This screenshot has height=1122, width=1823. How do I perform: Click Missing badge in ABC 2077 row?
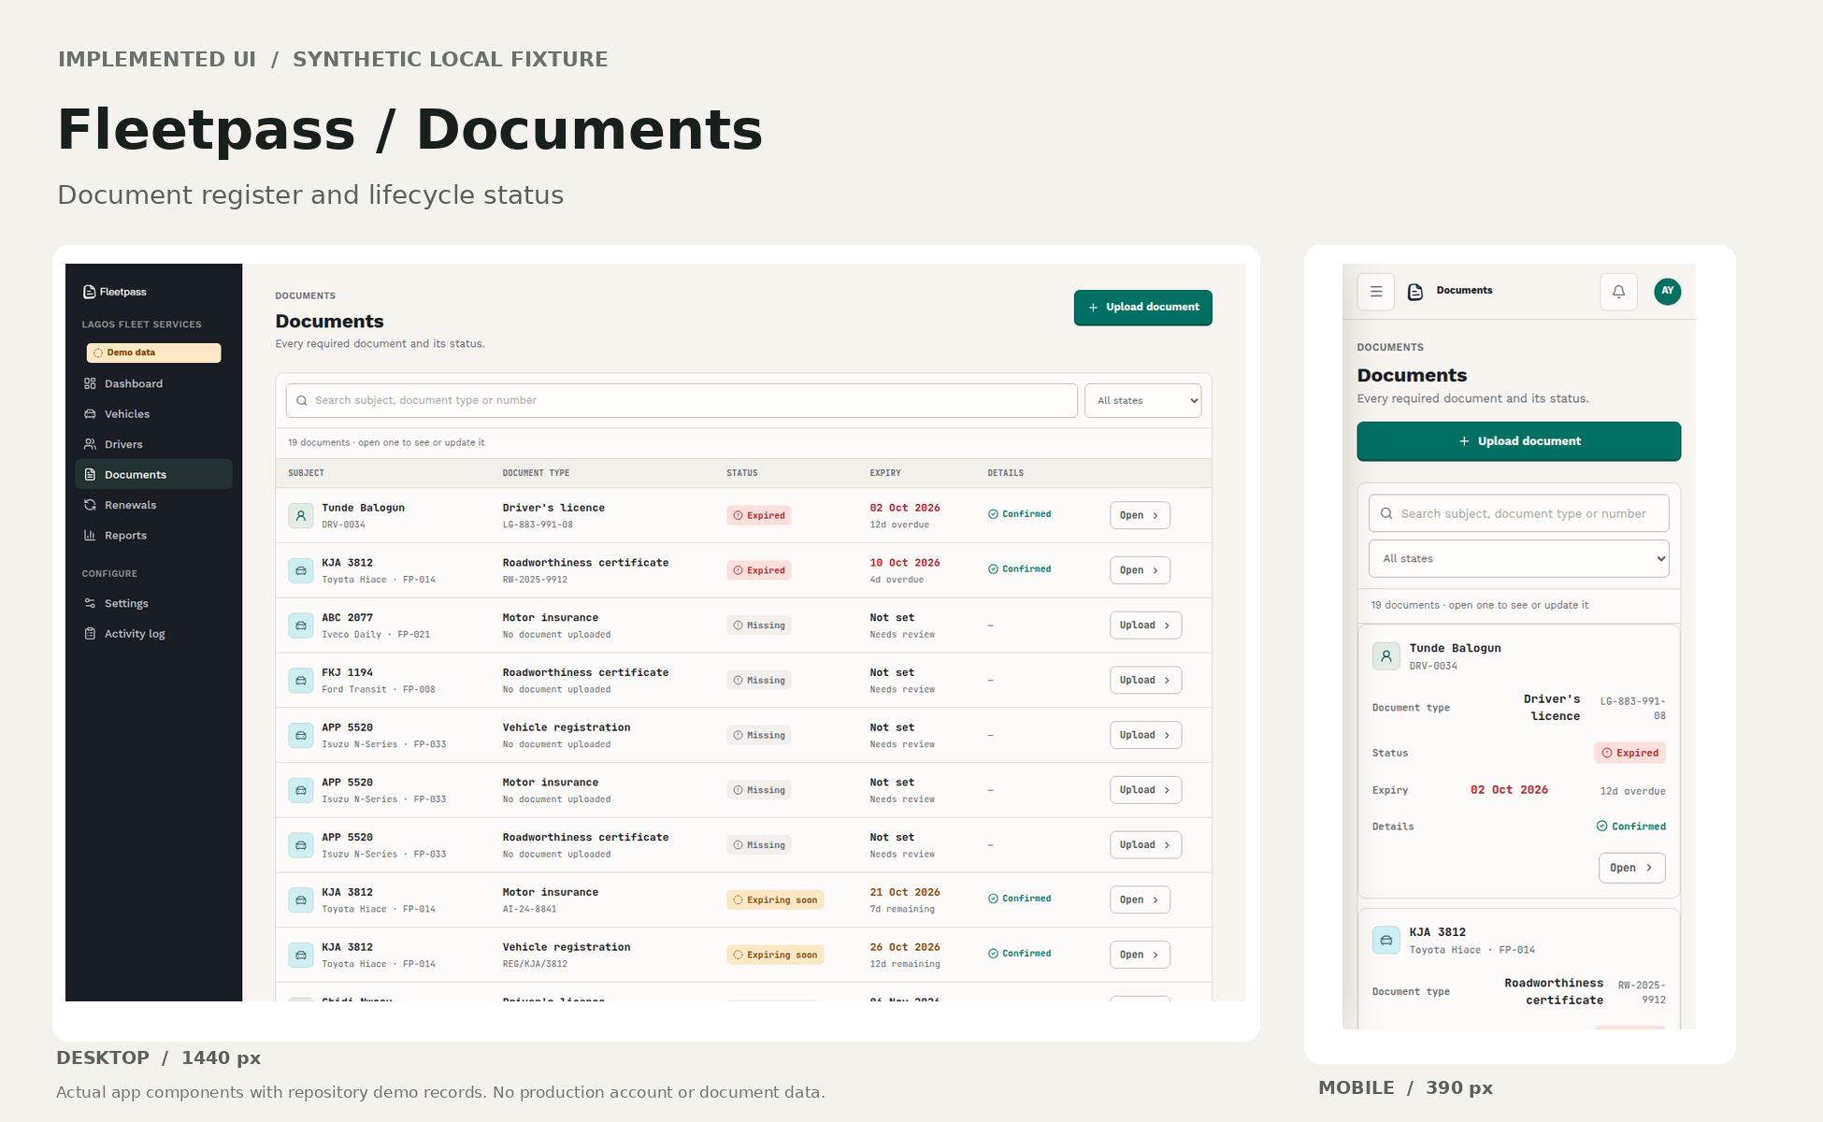tap(759, 626)
